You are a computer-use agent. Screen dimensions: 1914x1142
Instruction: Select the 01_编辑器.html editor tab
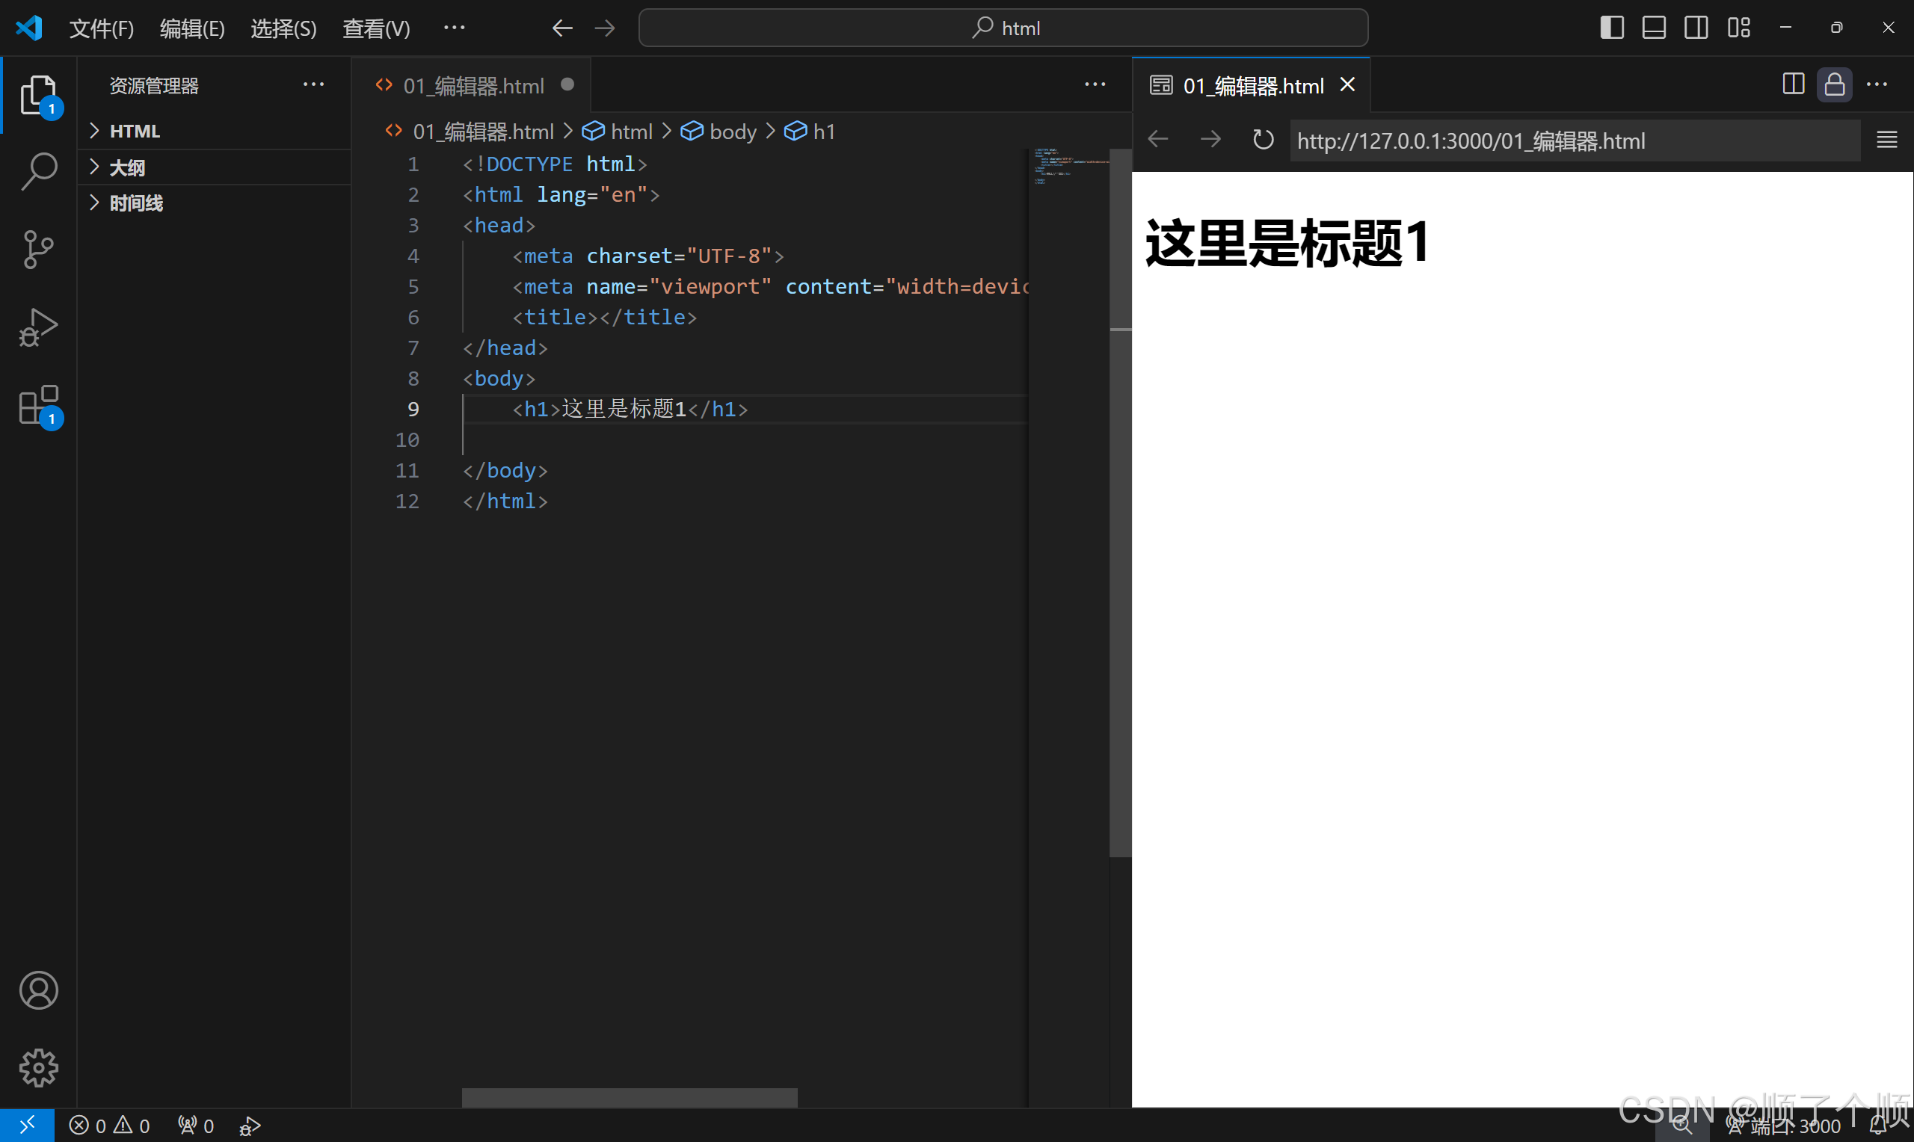[x=473, y=84]
